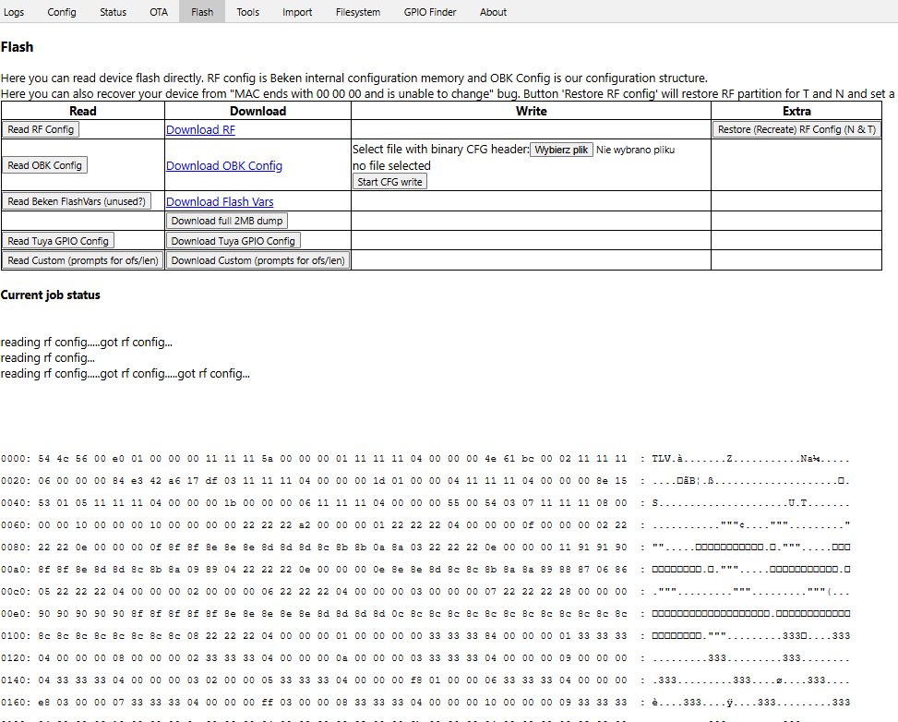Click the hex dump row 00c0

pos(425,591)
